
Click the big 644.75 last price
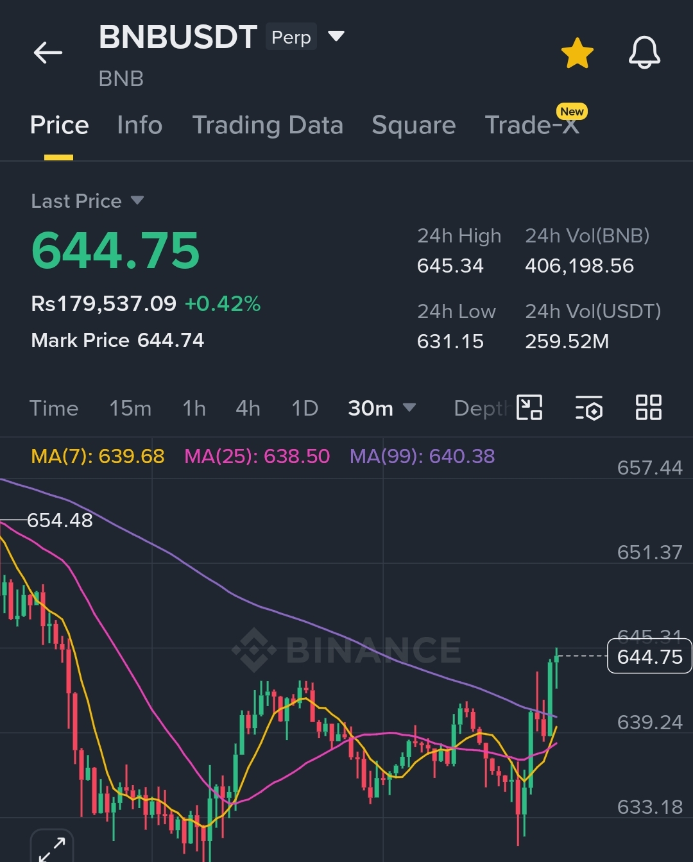tap(116, 250)
